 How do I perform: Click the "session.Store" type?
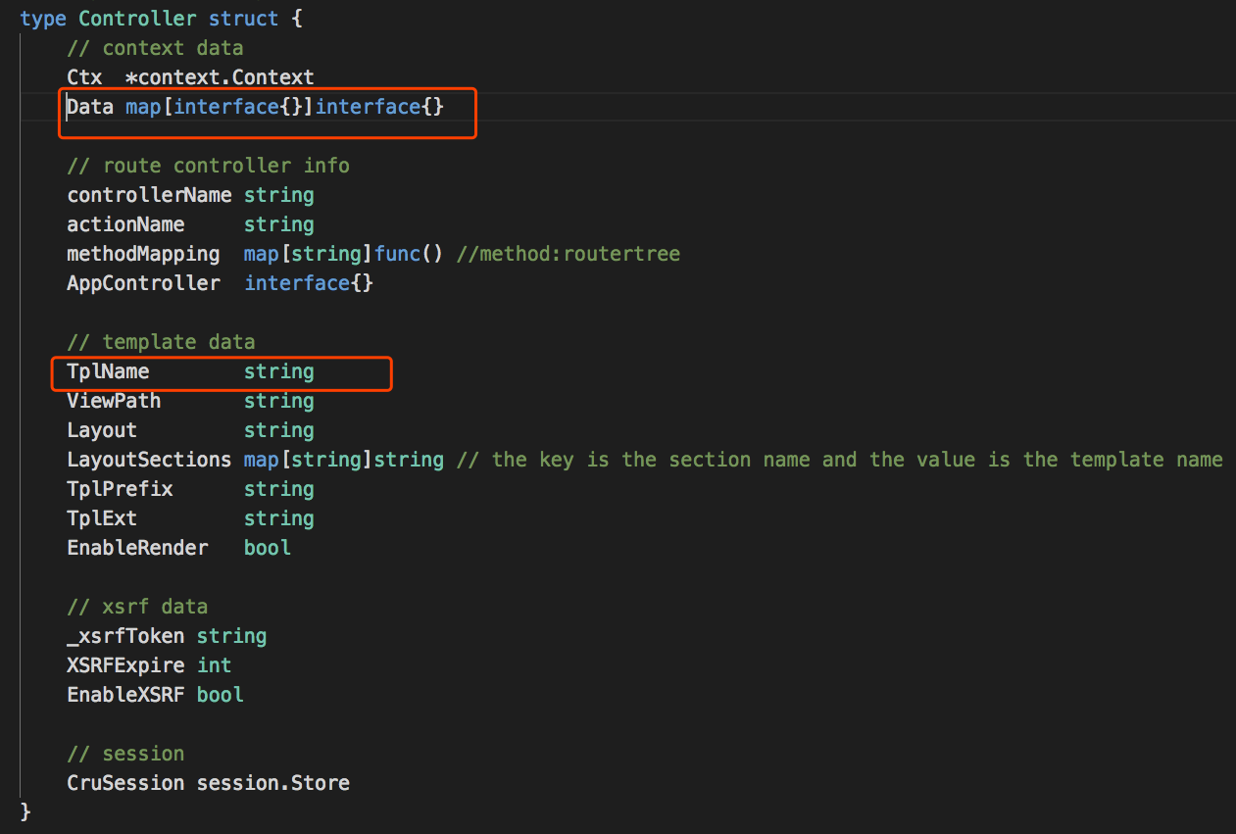[273, 783]
